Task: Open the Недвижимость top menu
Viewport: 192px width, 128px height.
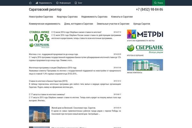Action: (x=44, y=3)
